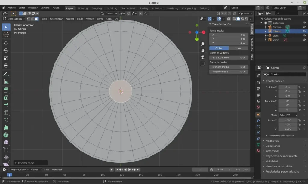308x184 pixels.
Task: Select Global in the Transformación panel
Action: pos(219,48)
